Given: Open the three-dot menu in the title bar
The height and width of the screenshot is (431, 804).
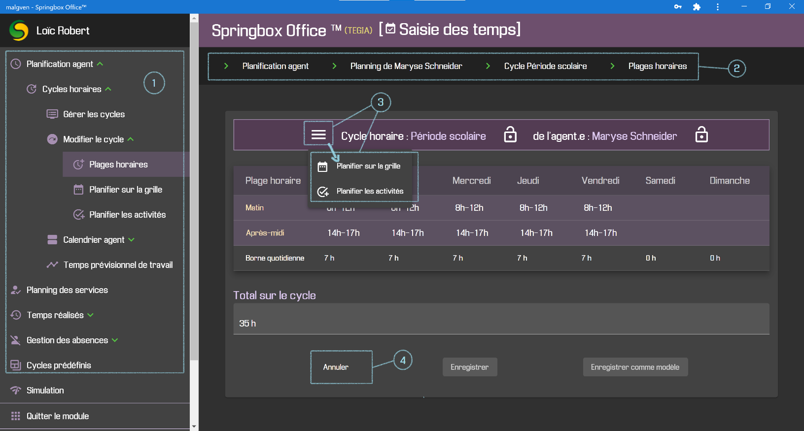Looking at the screenshot, I should pos(717,7).
